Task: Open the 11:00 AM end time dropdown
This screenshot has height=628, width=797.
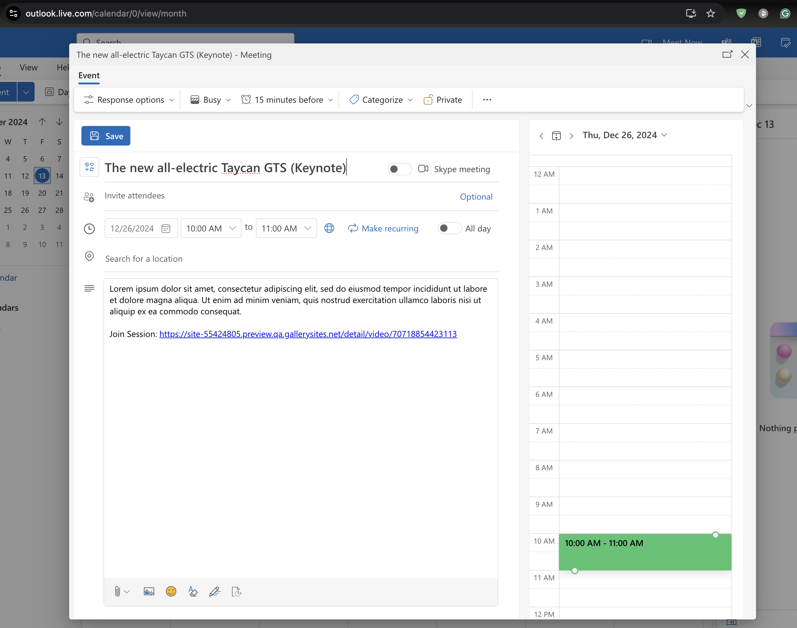Action: (x=286, y=228)
